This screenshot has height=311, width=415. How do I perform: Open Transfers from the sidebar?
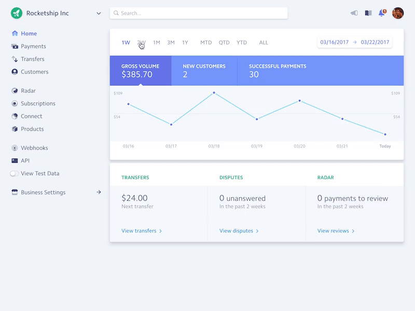[x=32, y=59]
